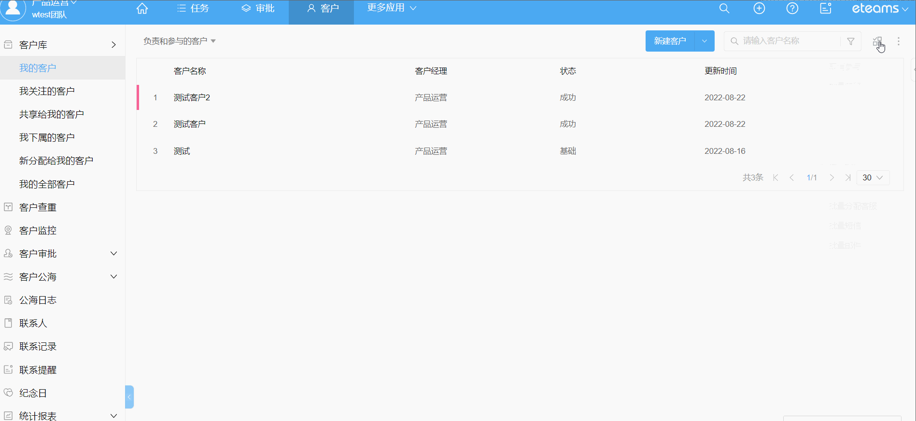Click the filter funnel icon

(851, 41)
